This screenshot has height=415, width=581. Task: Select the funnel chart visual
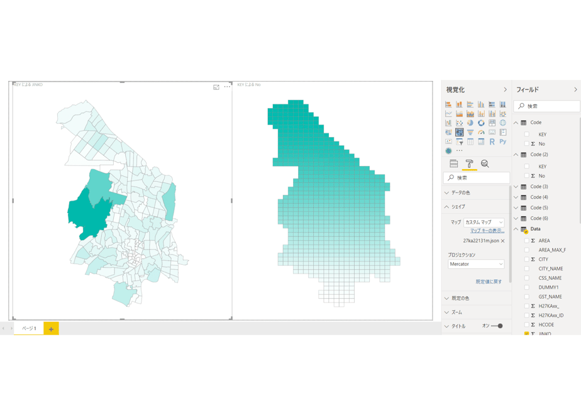click(470, 132)
